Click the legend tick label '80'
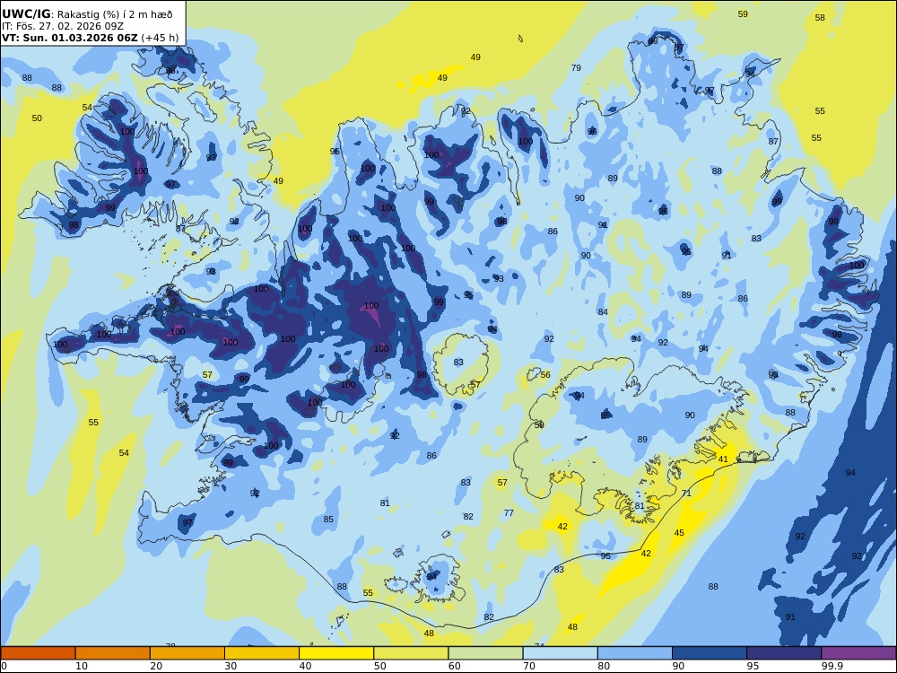Viewport: 897px width, 673px height. [604, 666]
